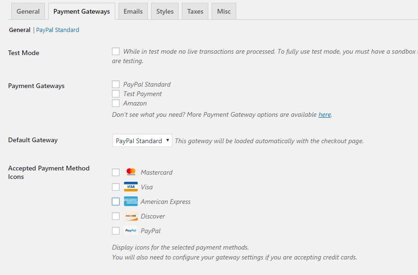Viewport: 418px width, 275px height.
Task: Click the 'PayPal Standard' gateway label
Action: [147, 84]
